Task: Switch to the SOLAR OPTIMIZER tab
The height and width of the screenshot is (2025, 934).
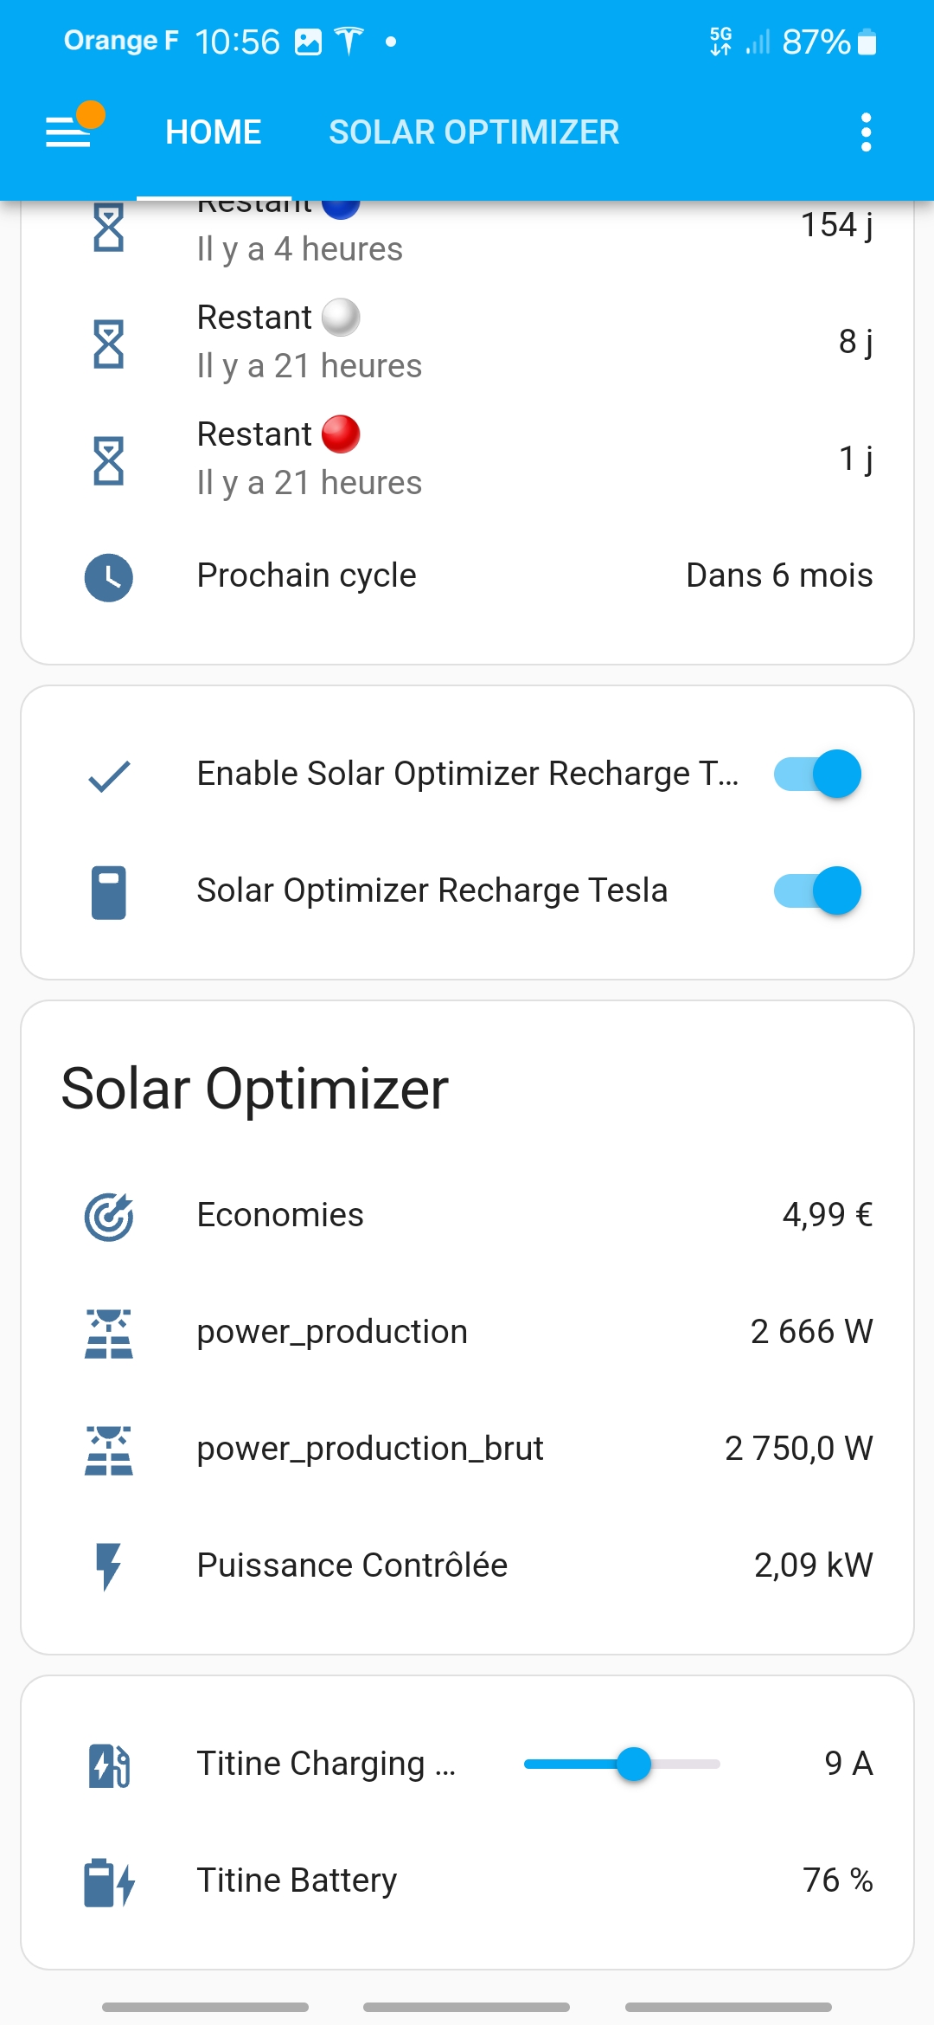Action: [474, 132]
